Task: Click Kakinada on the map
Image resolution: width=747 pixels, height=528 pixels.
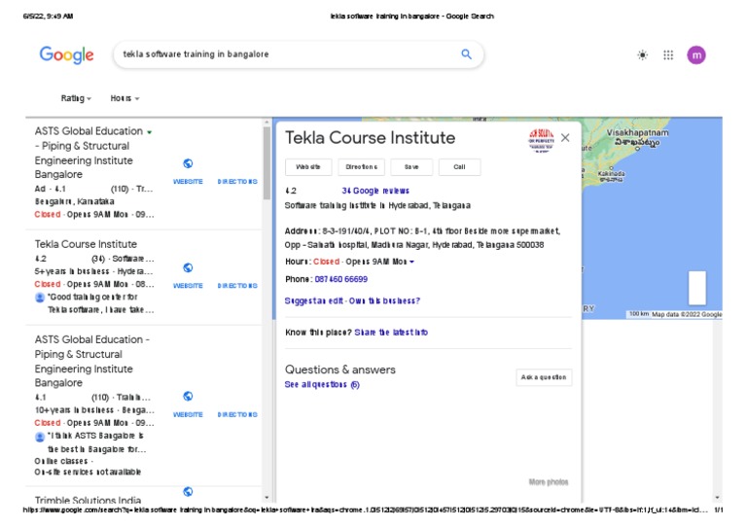Action: (x=611, y=176)
